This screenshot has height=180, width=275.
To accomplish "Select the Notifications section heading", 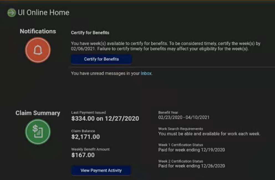I will [38, 31].
